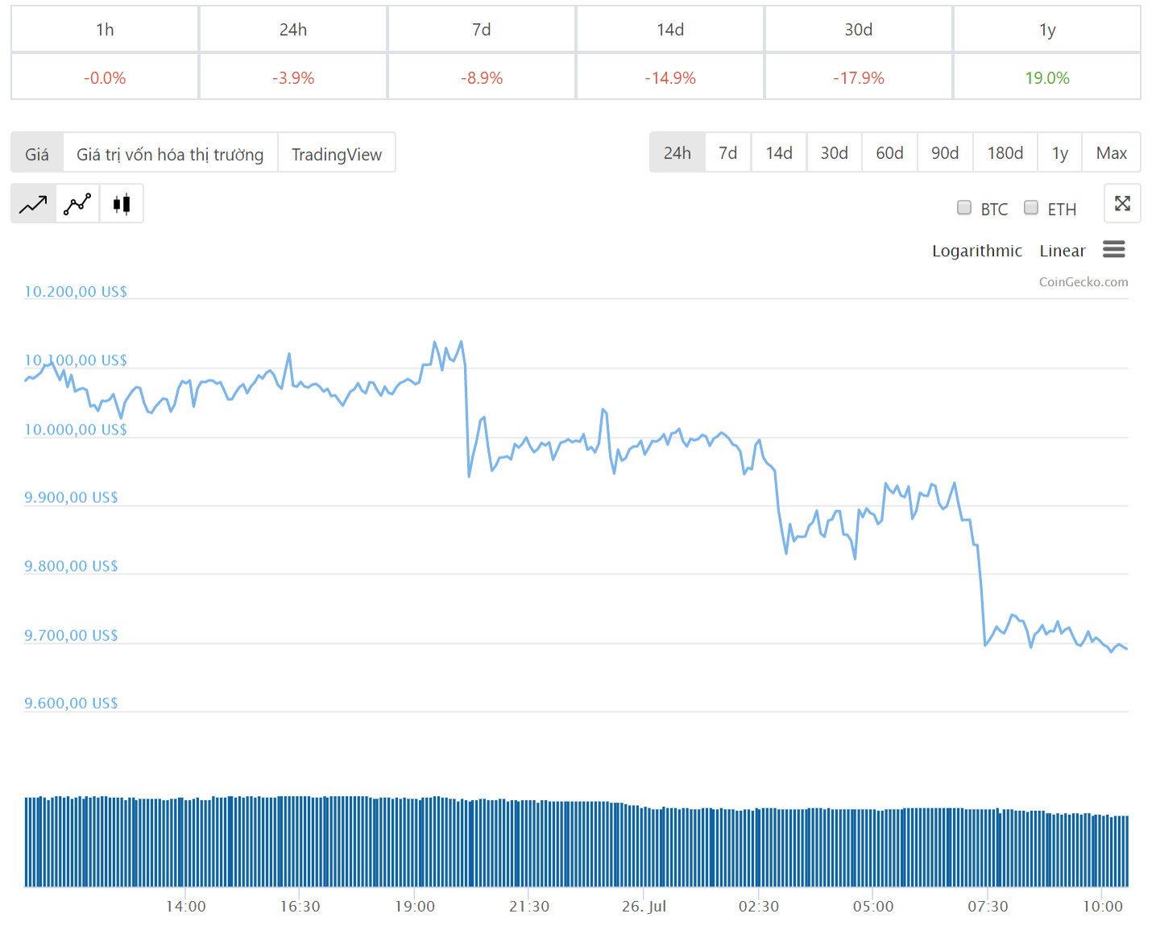Click the 14d column header in table
The image size is (1156, 926).
coord(670,29)
